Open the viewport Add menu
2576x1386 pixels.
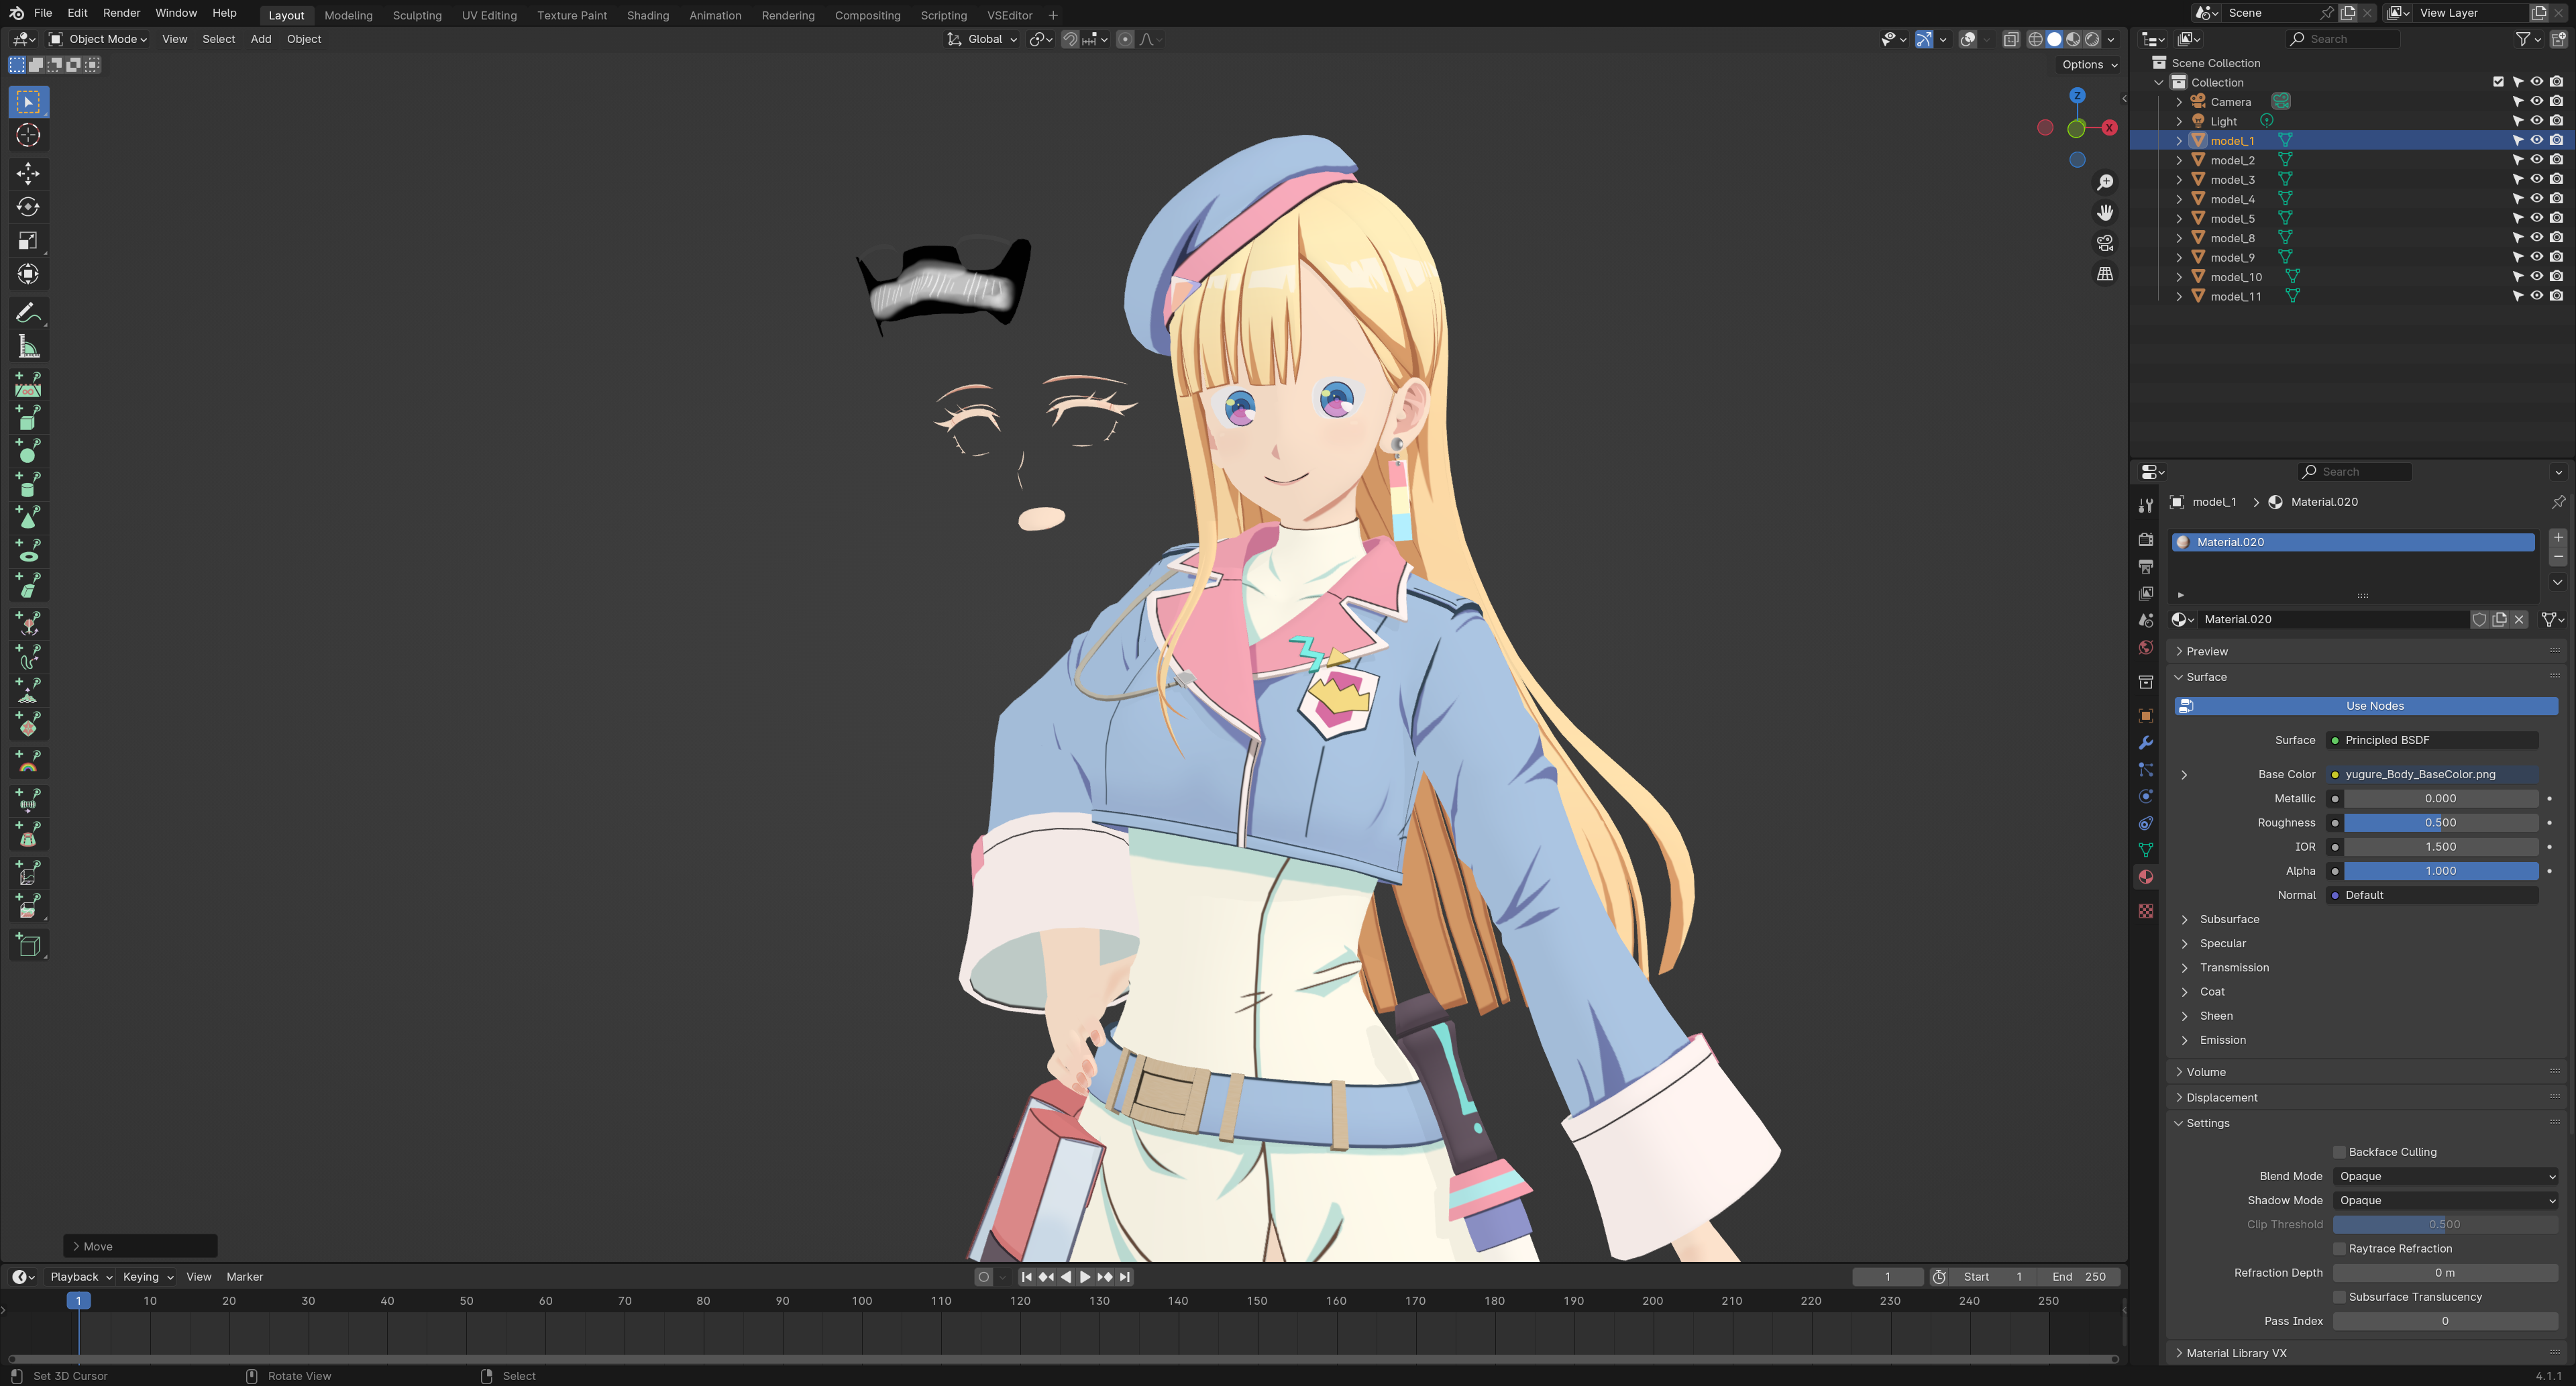[x=261, y=40]
